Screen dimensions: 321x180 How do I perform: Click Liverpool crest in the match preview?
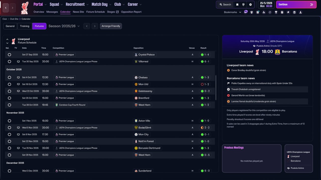point(257,51)
